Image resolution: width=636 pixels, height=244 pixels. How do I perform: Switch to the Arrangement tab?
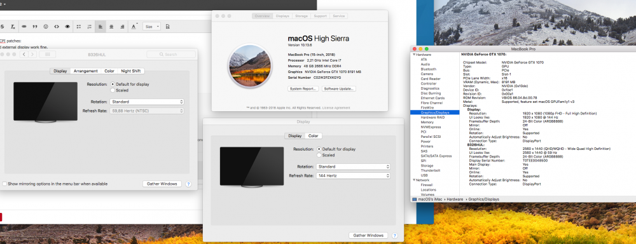point(86,71)
